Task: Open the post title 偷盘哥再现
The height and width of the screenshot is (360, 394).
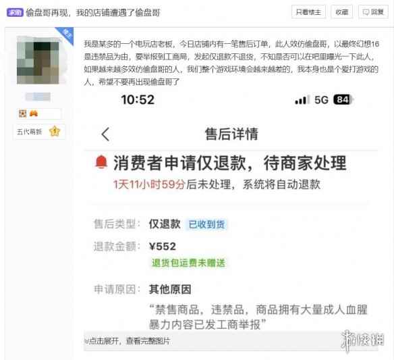Action: pos(93,12)
